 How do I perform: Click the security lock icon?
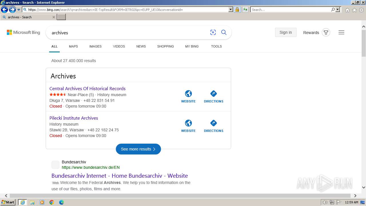pyautogui.click(x=237, y=10)
